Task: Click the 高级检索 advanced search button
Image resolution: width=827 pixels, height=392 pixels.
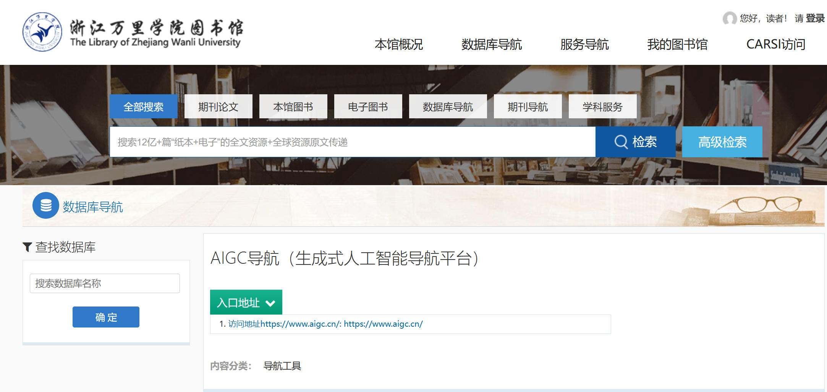Action: pos(722,142)
